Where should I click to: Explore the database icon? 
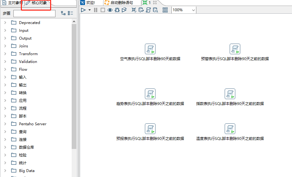point(155,10)
